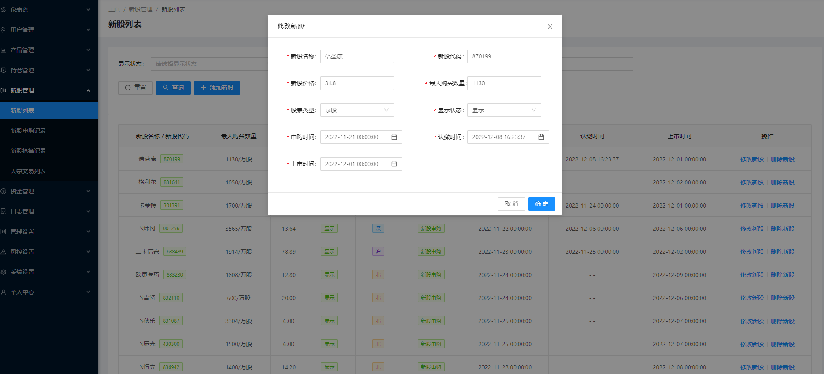Open 大宗交易列表 menu item
This screenshot has height=374, width=824.
28,171
